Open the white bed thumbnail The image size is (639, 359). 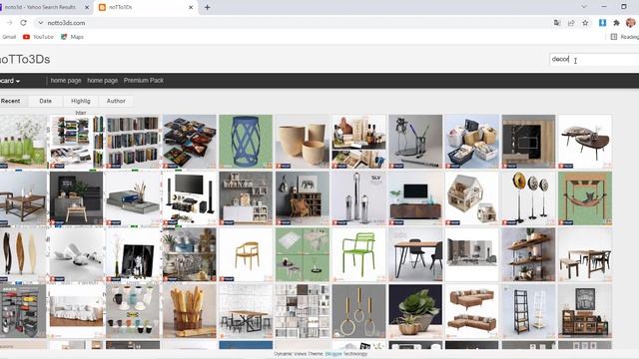tap(76, 311)
